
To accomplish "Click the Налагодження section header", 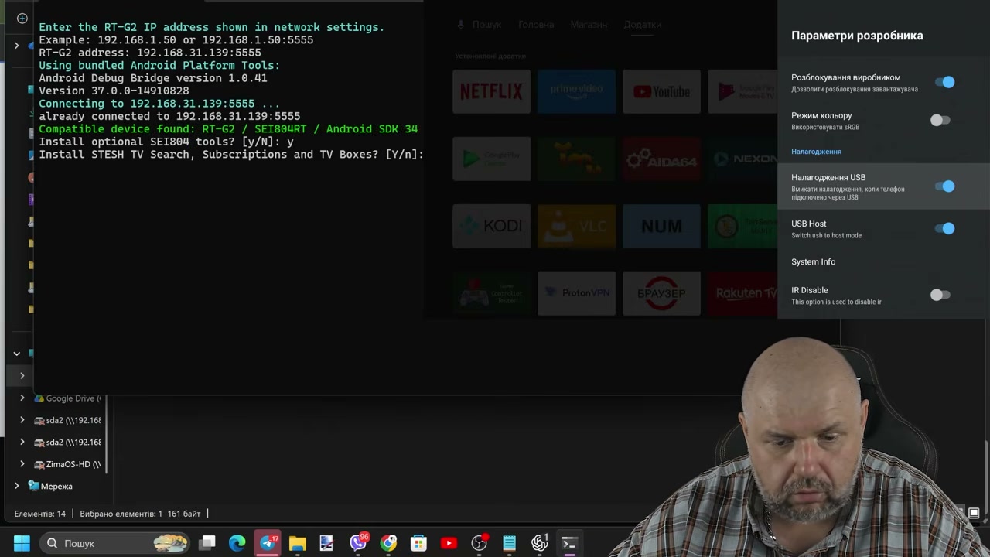I will tap(816, 152).
